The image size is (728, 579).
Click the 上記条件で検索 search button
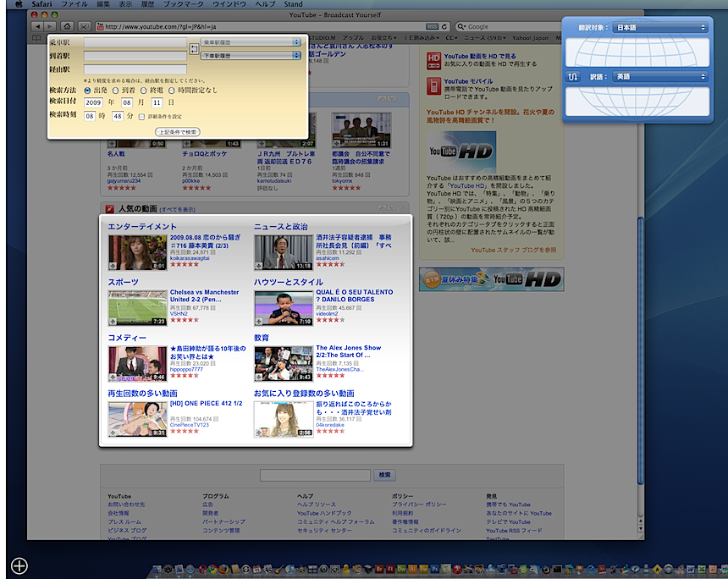click(178, 132)
